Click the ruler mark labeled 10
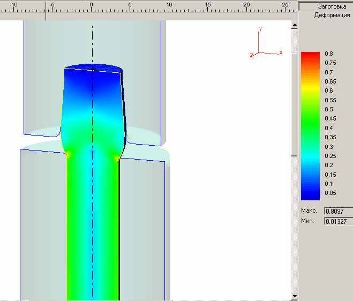This screenshot has width=353, height=301. [169, 4]
